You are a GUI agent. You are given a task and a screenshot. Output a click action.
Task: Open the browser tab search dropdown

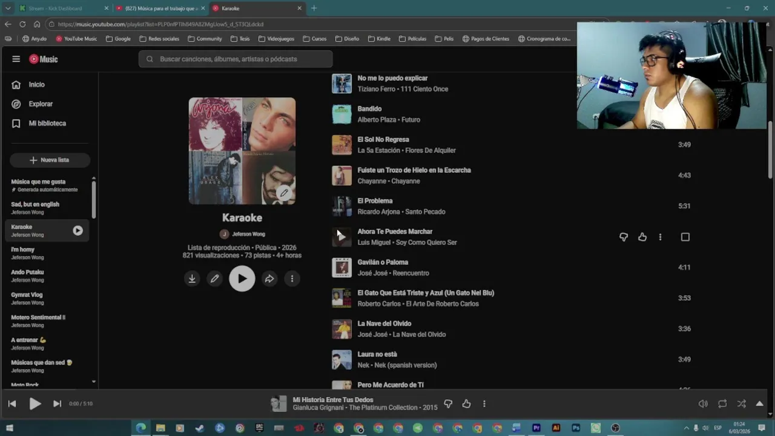(x=7, y=8)
